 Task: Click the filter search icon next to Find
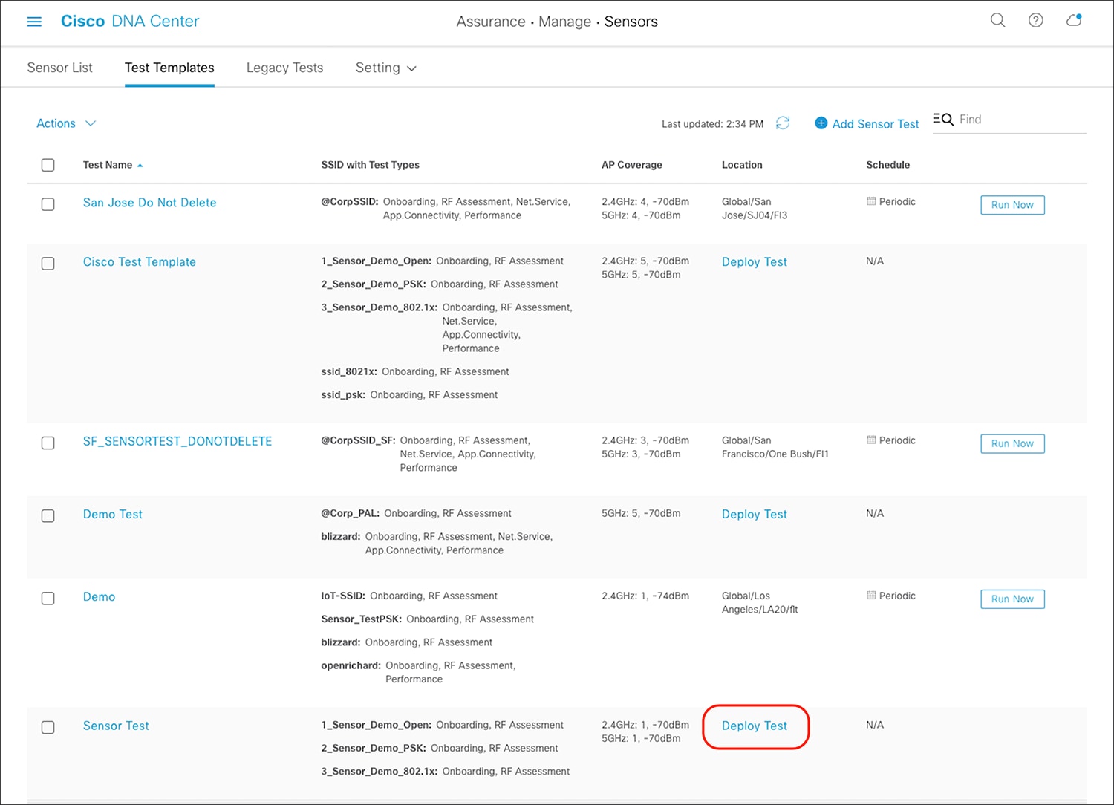(x=943, y=119)
